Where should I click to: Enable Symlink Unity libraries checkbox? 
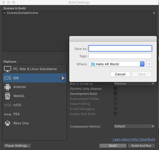tap(115, 88)
